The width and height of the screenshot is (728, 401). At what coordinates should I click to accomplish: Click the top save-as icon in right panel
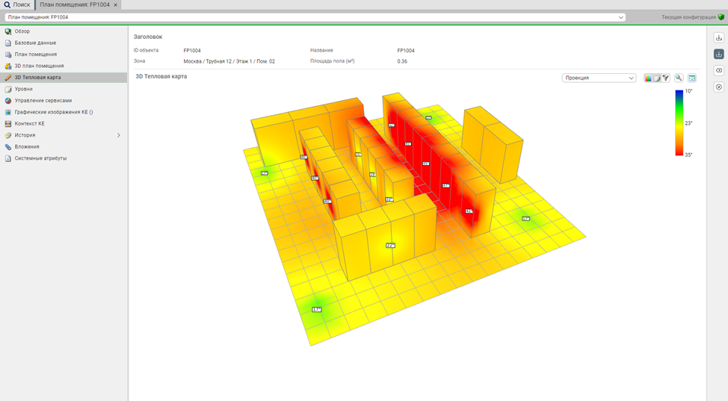[x=719, y=37]
